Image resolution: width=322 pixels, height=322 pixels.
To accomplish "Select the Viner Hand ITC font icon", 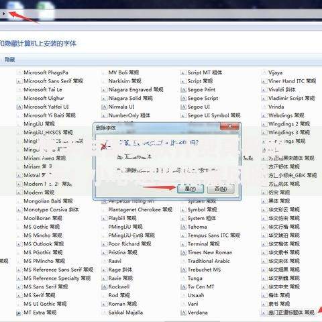I will tap(264, 81).
